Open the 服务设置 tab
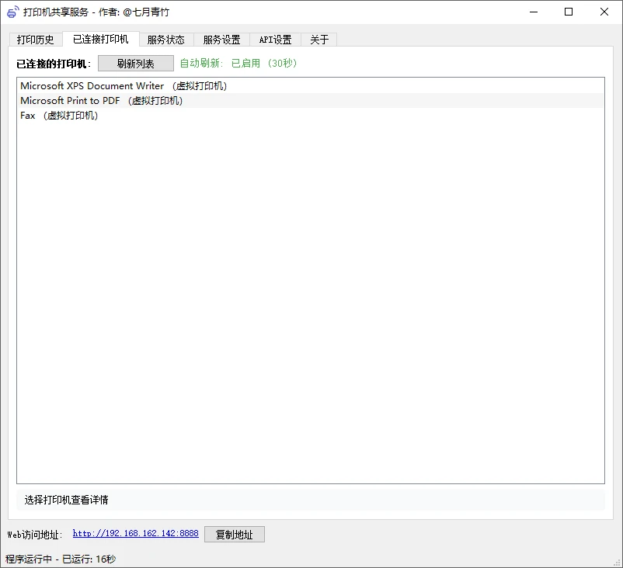This screenshot has width=623, height=568. point(221,39)
